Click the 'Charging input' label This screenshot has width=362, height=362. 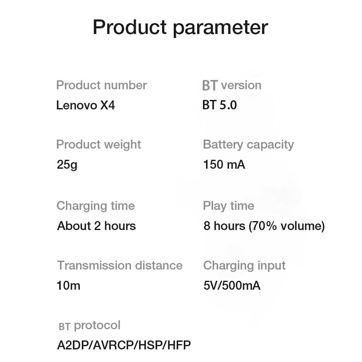[x=244, y=265]
